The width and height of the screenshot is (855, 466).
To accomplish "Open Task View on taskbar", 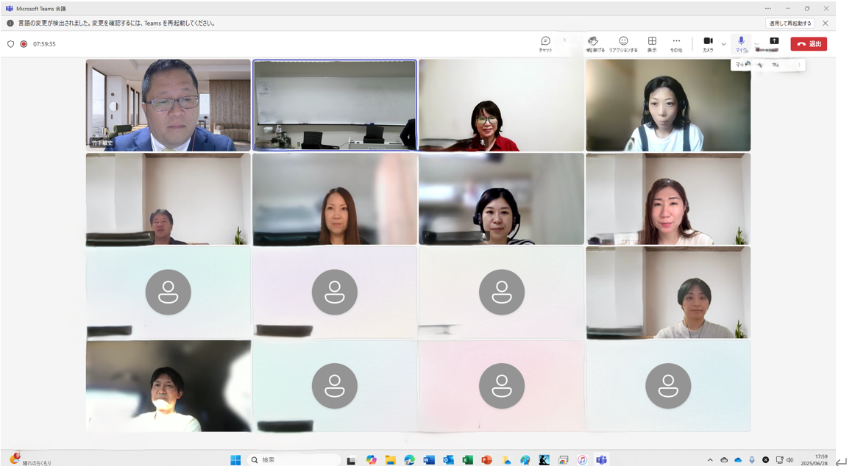I will coord(351,461).
